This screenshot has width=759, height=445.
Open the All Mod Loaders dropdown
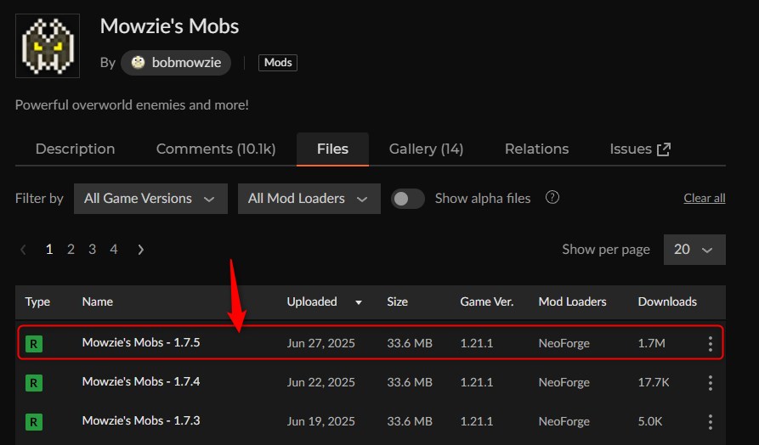coord(308,199)
